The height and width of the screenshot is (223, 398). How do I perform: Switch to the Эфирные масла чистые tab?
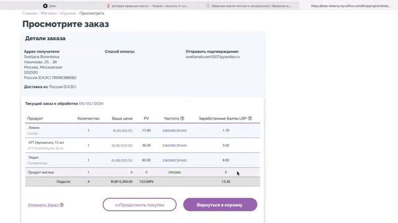249,6
